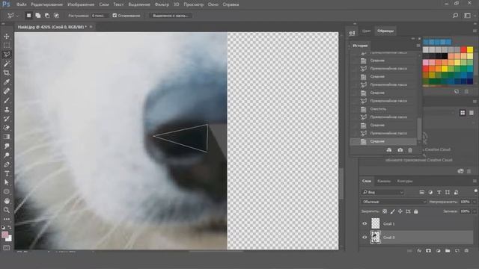Choose New Selection mode in options bar

(x=28, y=16)
